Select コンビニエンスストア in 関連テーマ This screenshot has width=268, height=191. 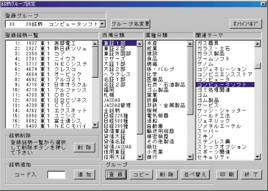pyautogui.click(x=225, y=74)
